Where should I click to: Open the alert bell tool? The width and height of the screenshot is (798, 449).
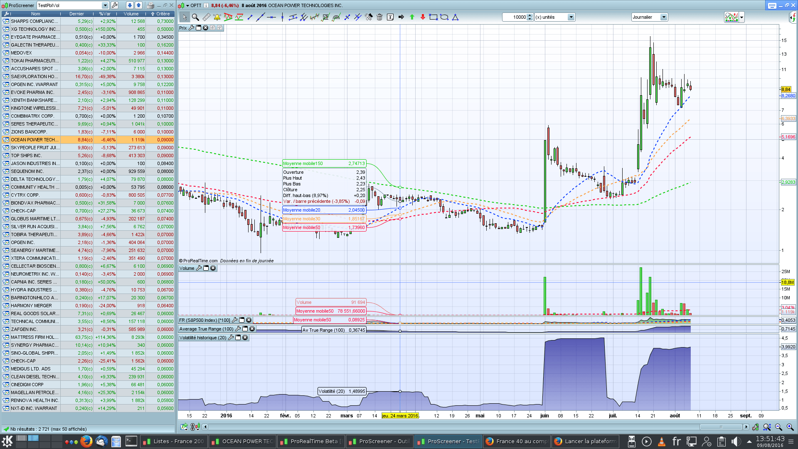(217, 17)
